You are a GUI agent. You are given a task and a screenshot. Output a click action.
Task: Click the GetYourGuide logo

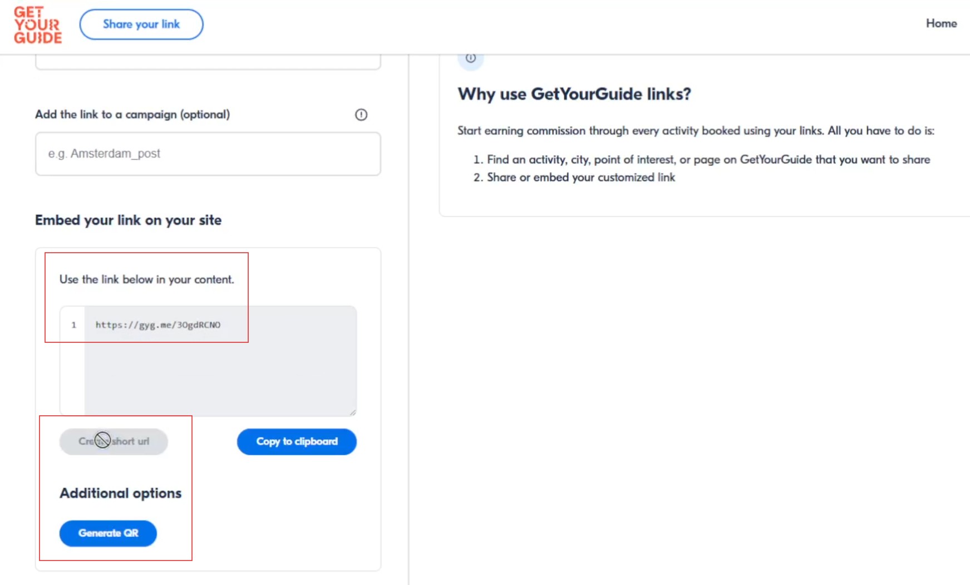pyautogui.click(x=37, y=25)
